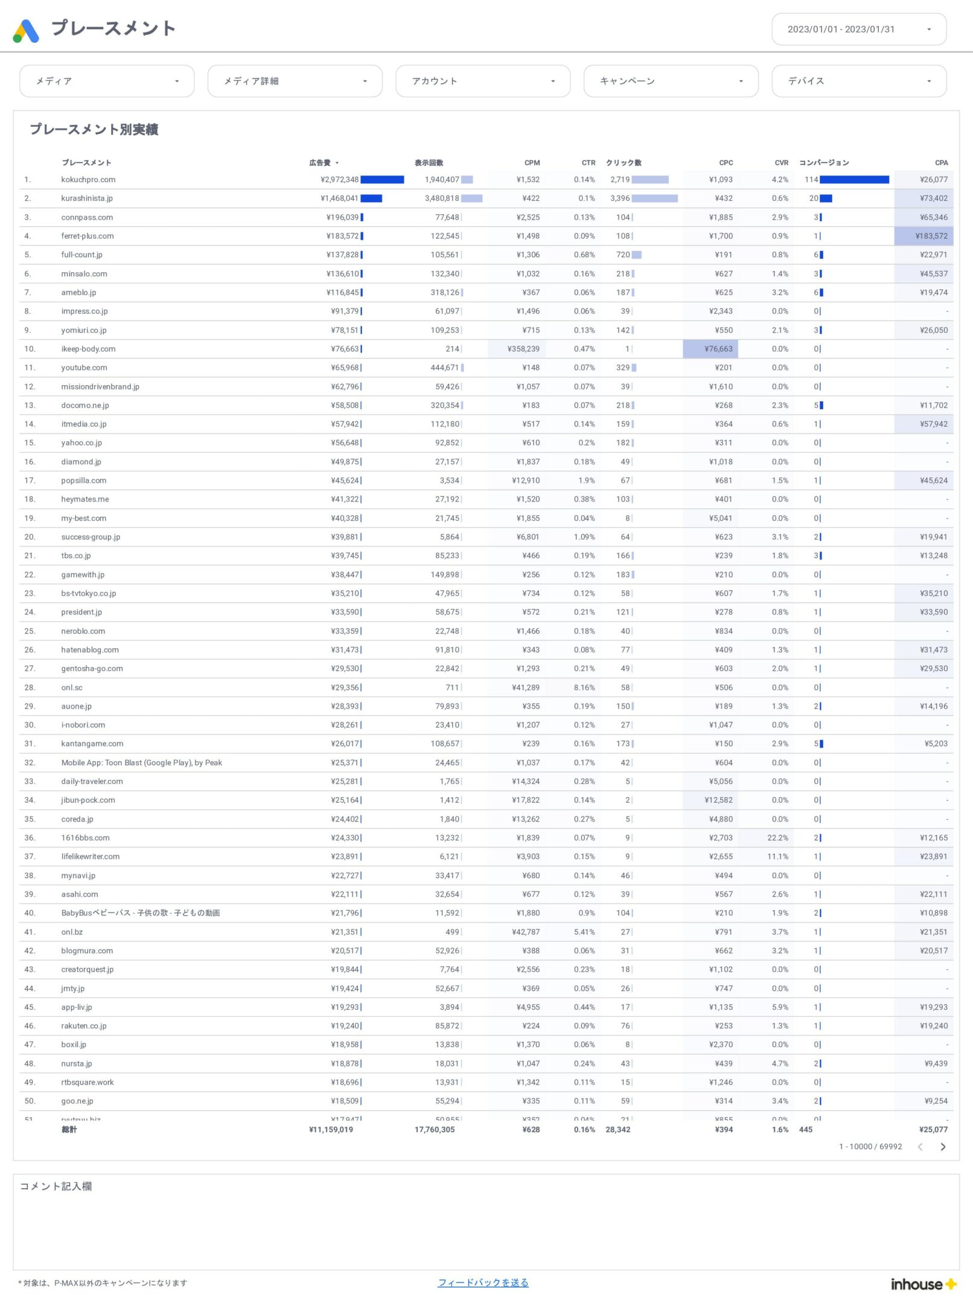Open the メディア詳細 filter dropdown
This screenshot has width=973, height=1297.
(295, 81)
